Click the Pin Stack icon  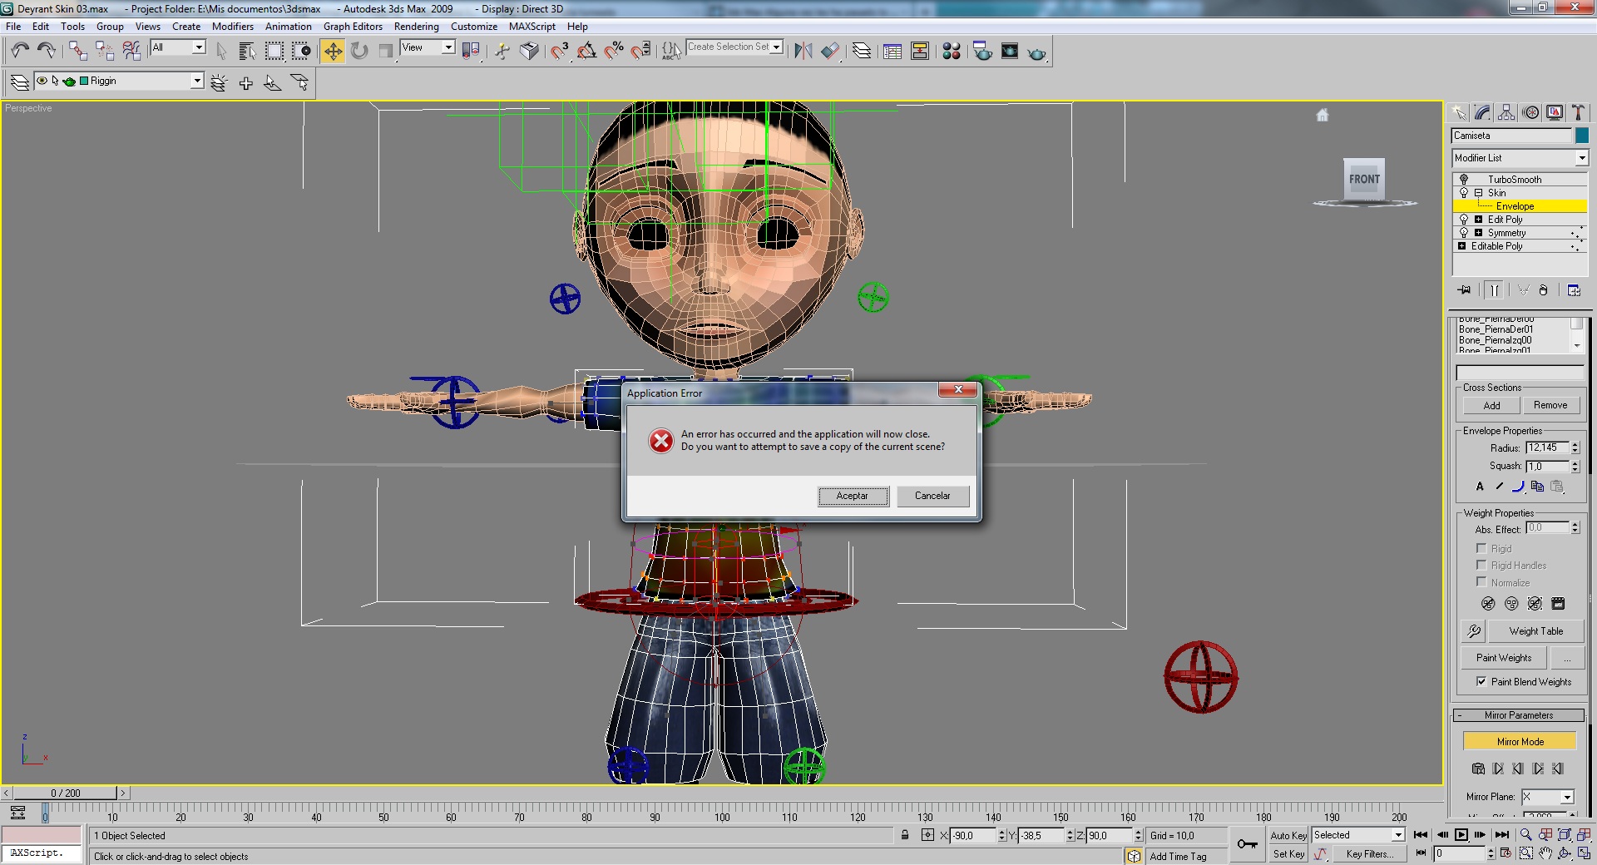pyautogui.click(x=1464, y=290)
